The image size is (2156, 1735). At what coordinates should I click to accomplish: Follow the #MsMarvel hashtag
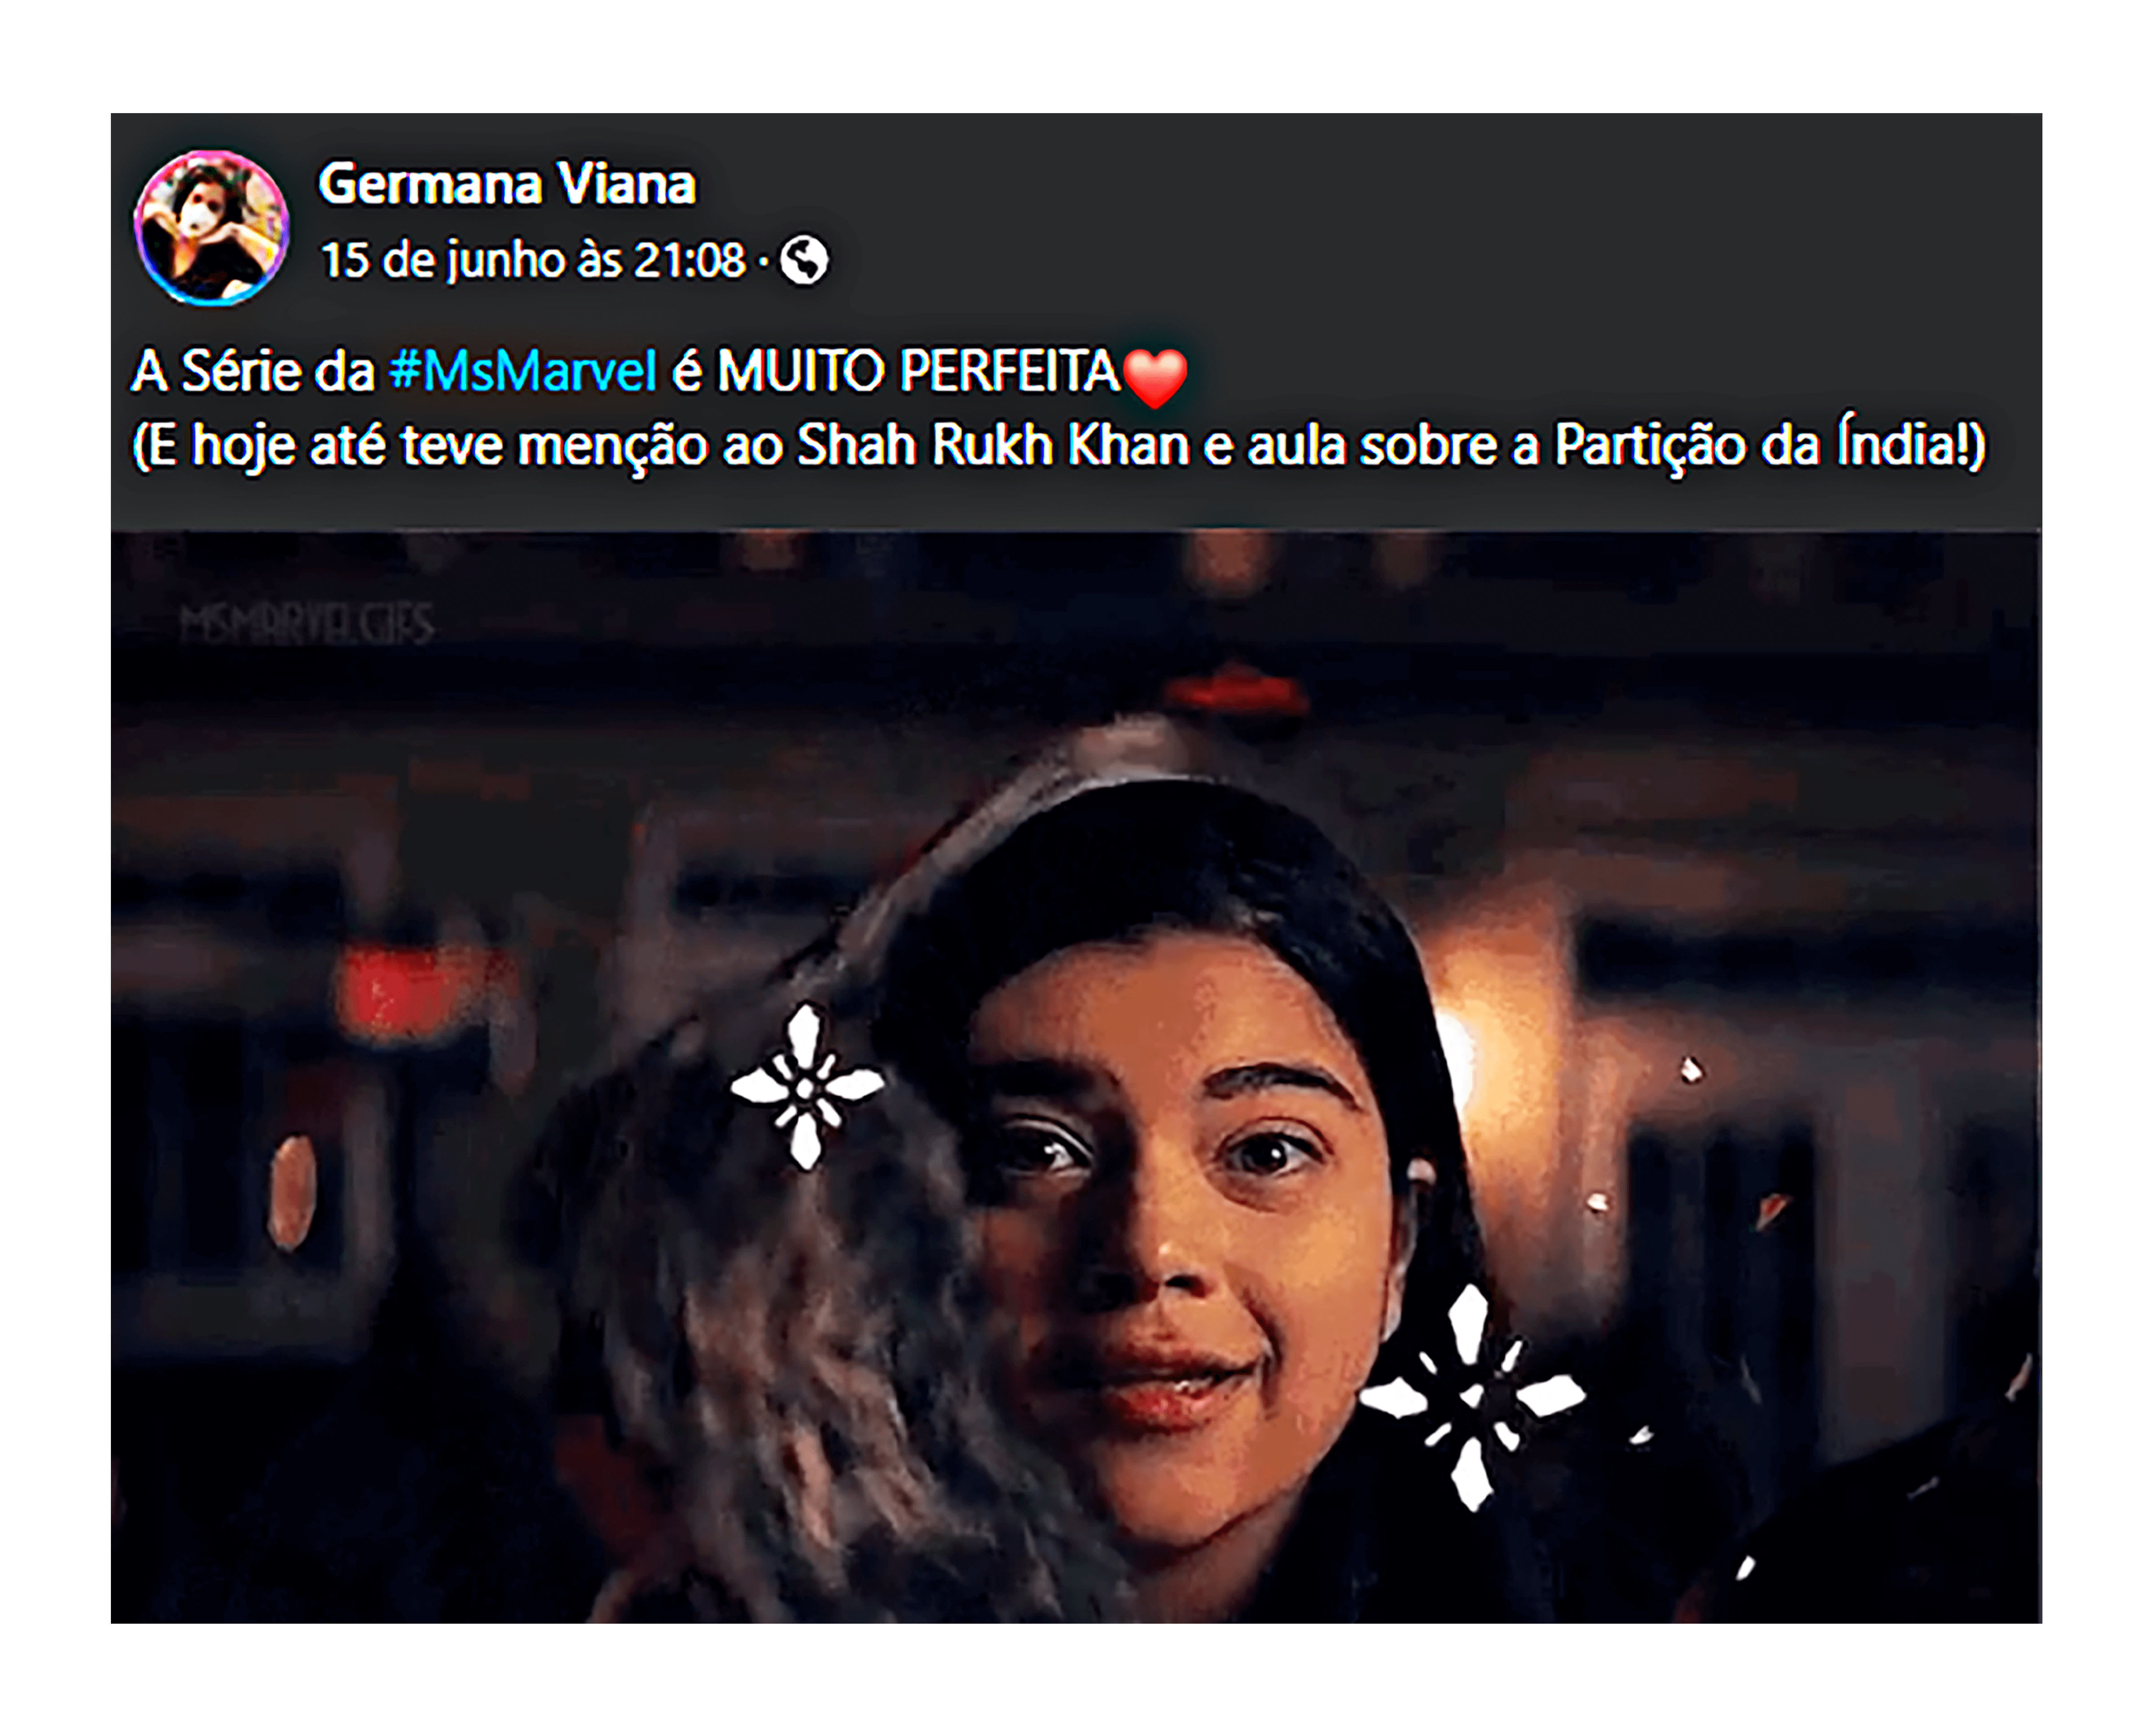(523, 371)
